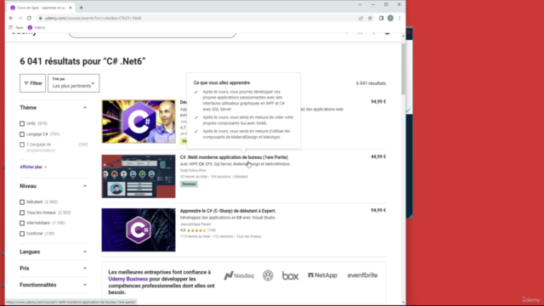Click the Nouveau badge on second course

(189, 184)
